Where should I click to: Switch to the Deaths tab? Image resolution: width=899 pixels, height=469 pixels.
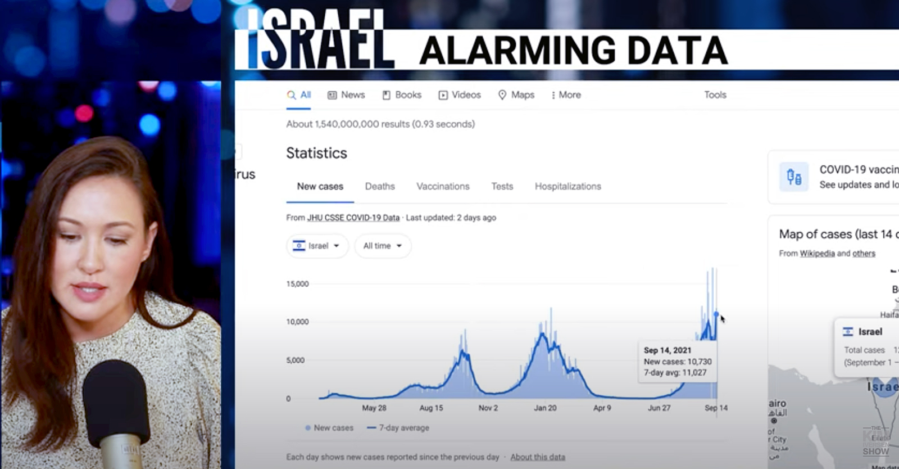380,186
